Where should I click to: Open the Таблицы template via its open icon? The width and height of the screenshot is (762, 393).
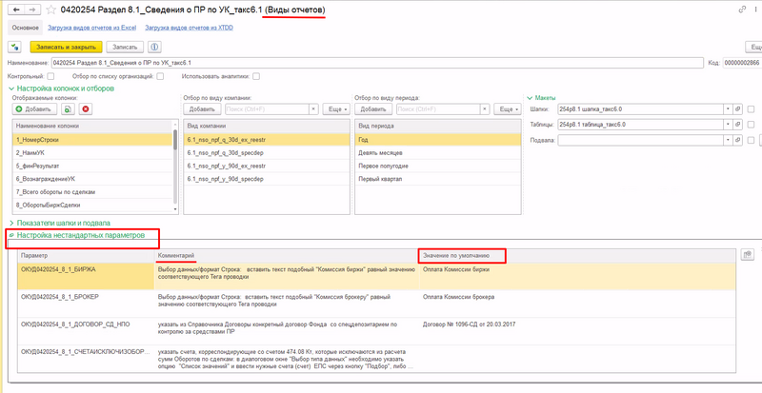pos(735,125)
